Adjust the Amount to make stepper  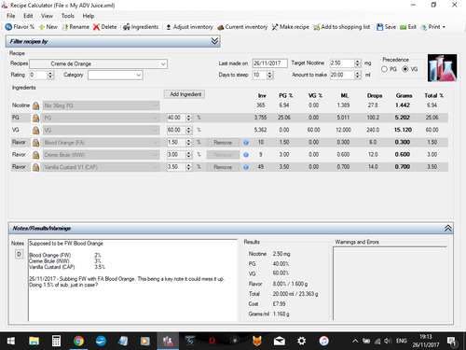tap(358, 75)
